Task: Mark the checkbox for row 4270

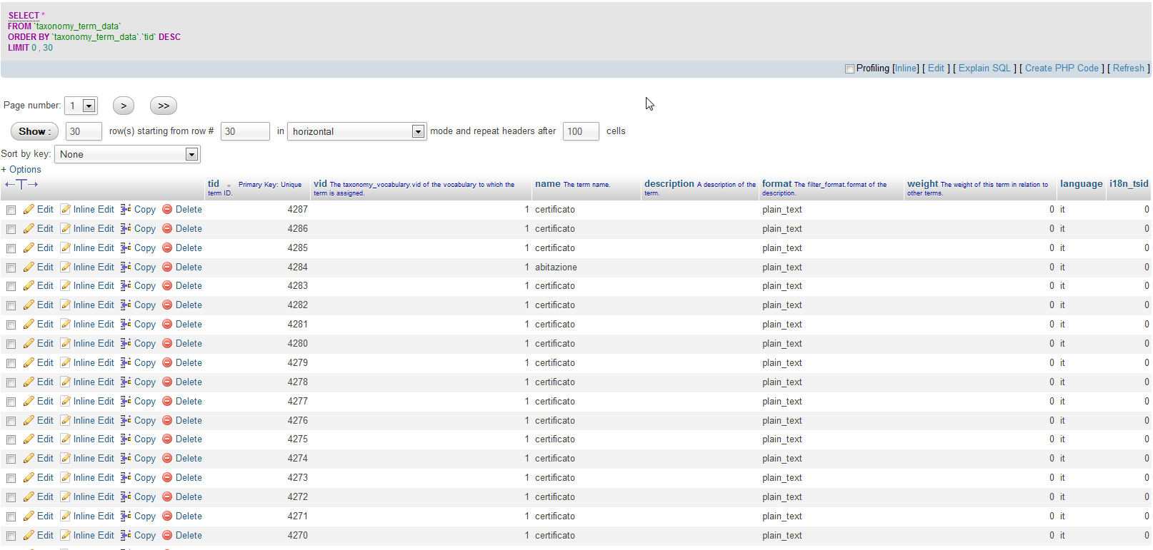Action: (x=11, y=536)
